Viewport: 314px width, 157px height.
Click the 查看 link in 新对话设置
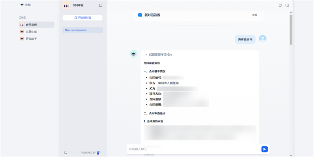point(254,15)
